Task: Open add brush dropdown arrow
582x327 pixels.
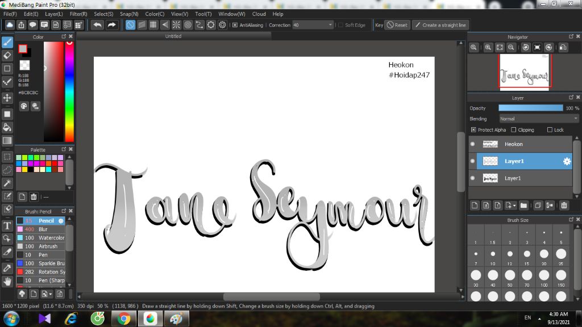Action: (x=51, y=294)
